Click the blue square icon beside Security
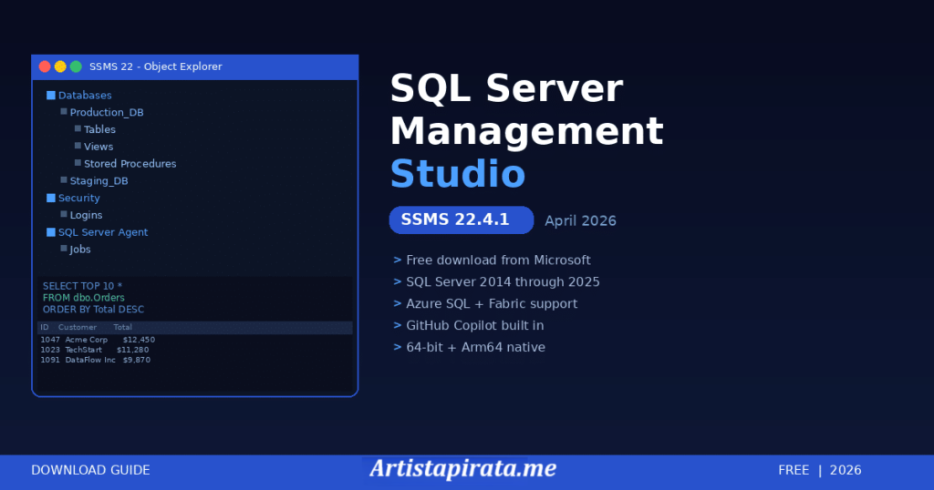Viewport: 934px width, 490px height. pos(51,198)
